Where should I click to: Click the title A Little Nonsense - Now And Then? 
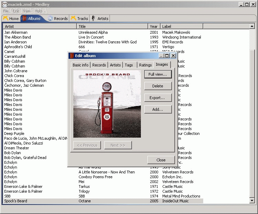pyautogui.click(x=107, y=172)
